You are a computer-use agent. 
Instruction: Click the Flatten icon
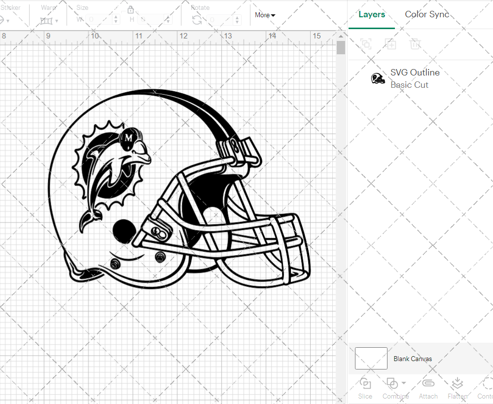(x=457, y=387)
